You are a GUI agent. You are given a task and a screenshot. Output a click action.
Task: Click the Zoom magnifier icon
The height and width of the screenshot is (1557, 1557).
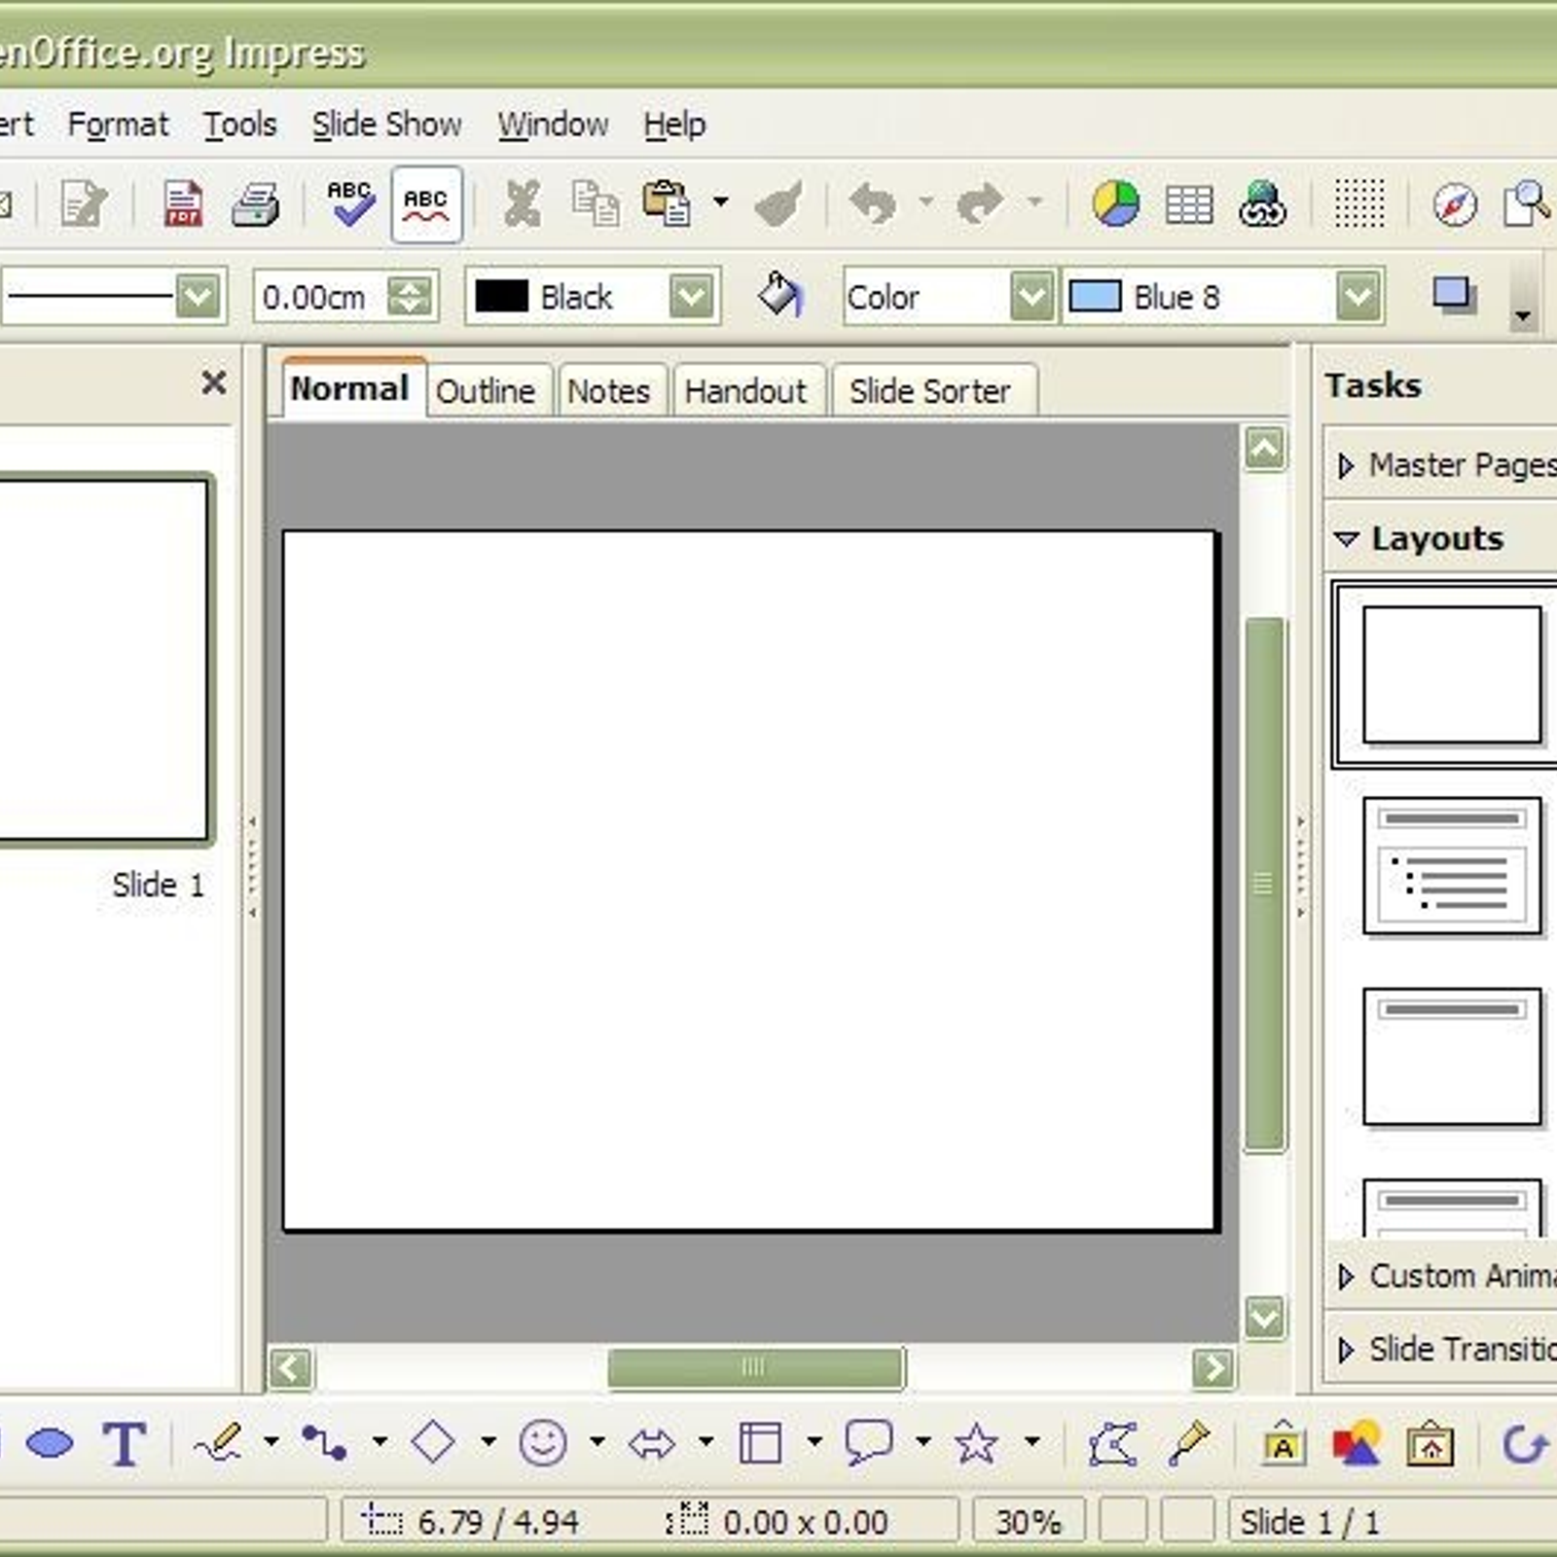tap(1528, 204)
